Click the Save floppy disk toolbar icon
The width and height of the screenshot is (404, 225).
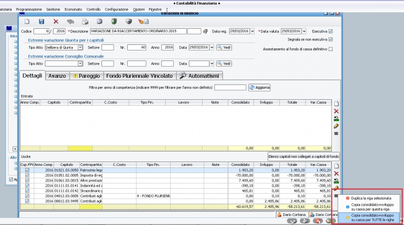click(41, 22)
